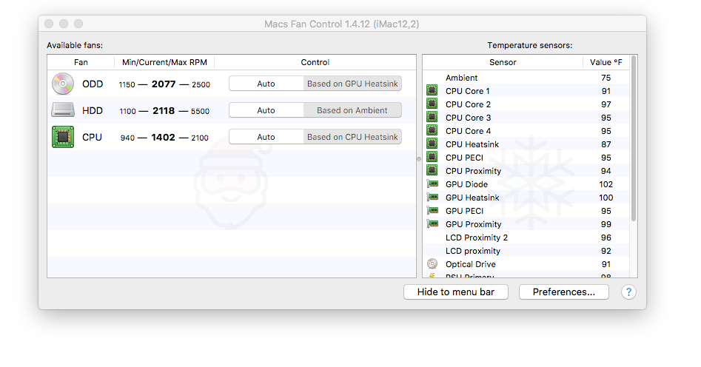
Task: Click the CPU Core 2 chip icon
Action: 432,104
